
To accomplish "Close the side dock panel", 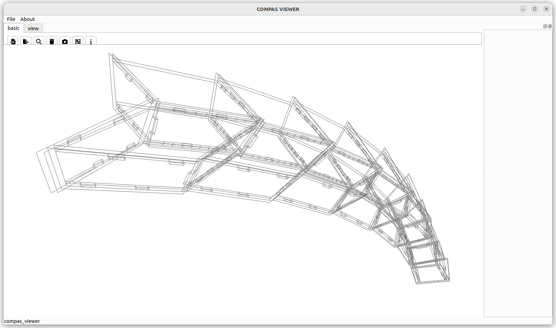I will tap(550, 26).
